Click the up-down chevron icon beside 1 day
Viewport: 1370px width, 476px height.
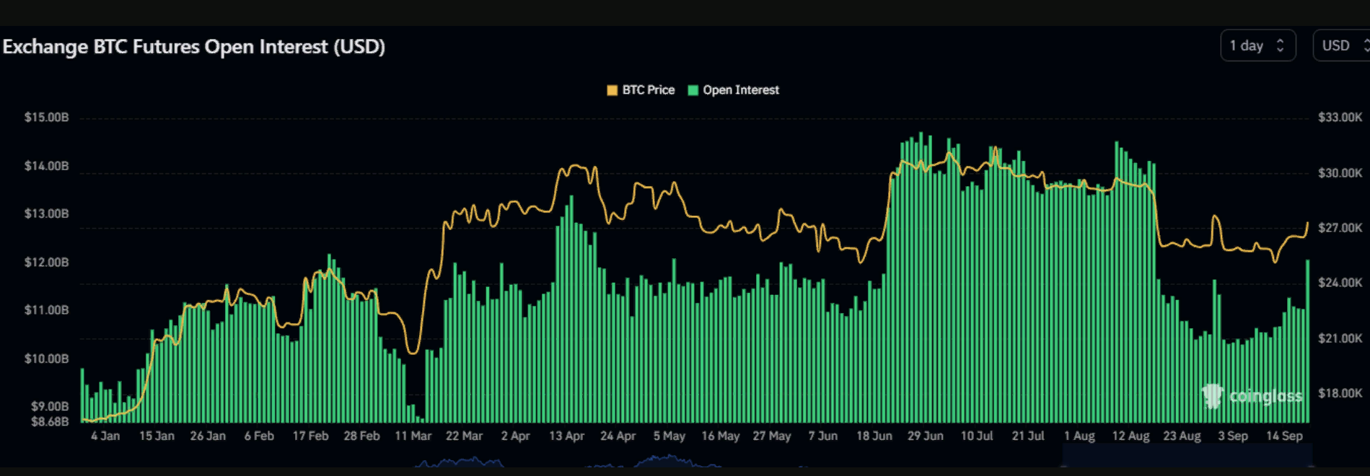1280,45
